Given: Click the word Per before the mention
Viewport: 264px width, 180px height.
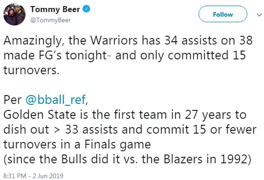Looking at the screenshot, I should (13, 100).
